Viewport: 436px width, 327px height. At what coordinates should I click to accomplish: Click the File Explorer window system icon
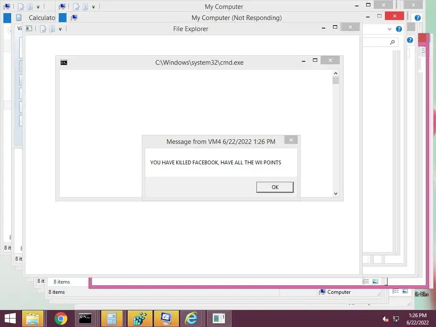coord(29,29)
